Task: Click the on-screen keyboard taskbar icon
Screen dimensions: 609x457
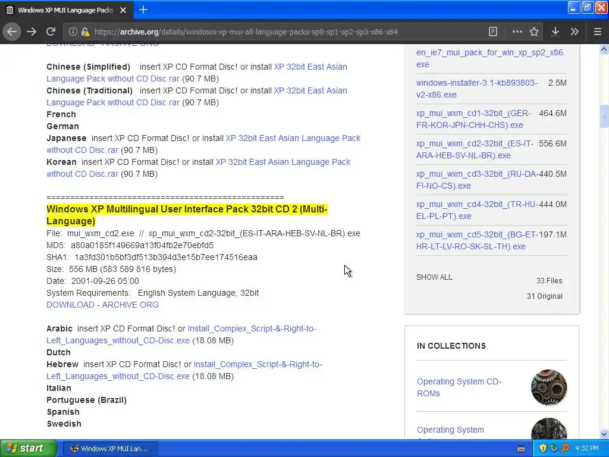Action: [521, 449]
